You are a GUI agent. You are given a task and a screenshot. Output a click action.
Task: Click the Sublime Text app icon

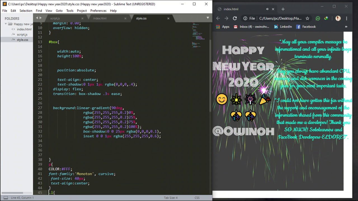(4, 4)
